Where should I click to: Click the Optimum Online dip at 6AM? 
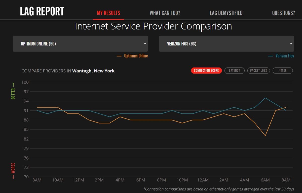pyautogui.click(x=265, y=136)
